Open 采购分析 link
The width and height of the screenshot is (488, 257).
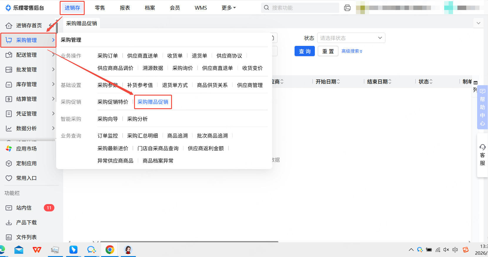(137, 119)
